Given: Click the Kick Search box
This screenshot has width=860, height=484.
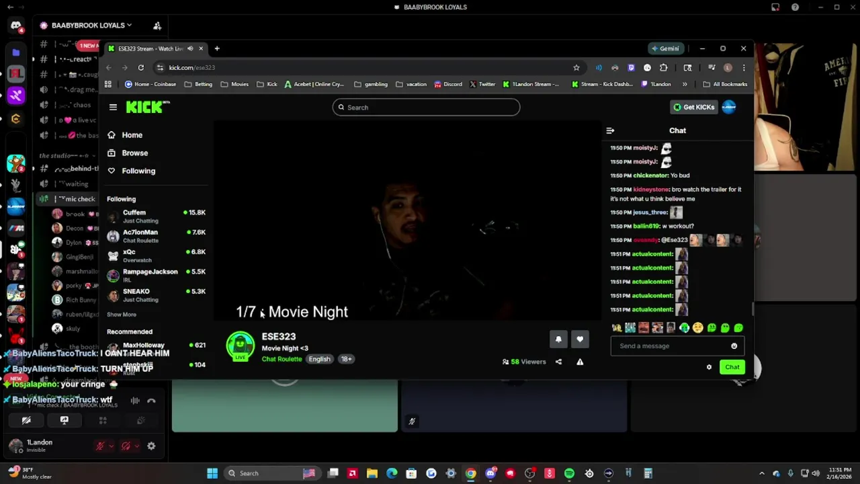Looking at the screenshot, I should coord(426,107).
